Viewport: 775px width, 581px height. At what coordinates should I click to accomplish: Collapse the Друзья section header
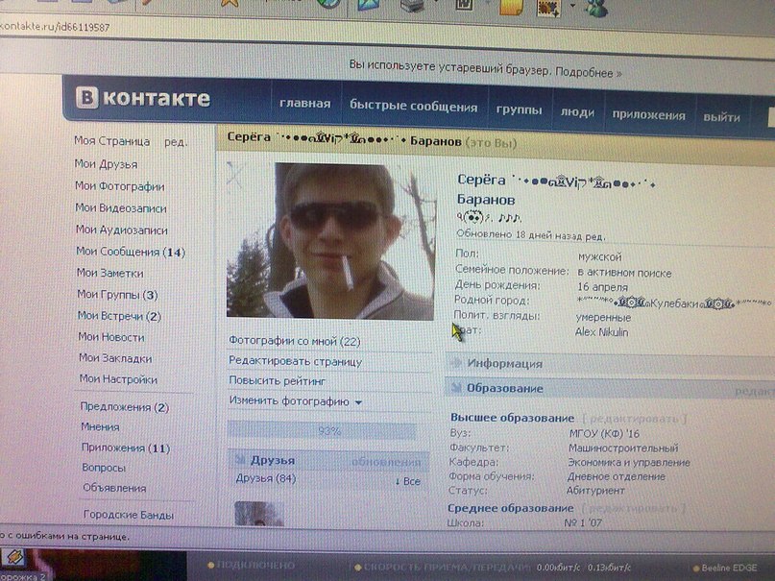coord(273,460)
